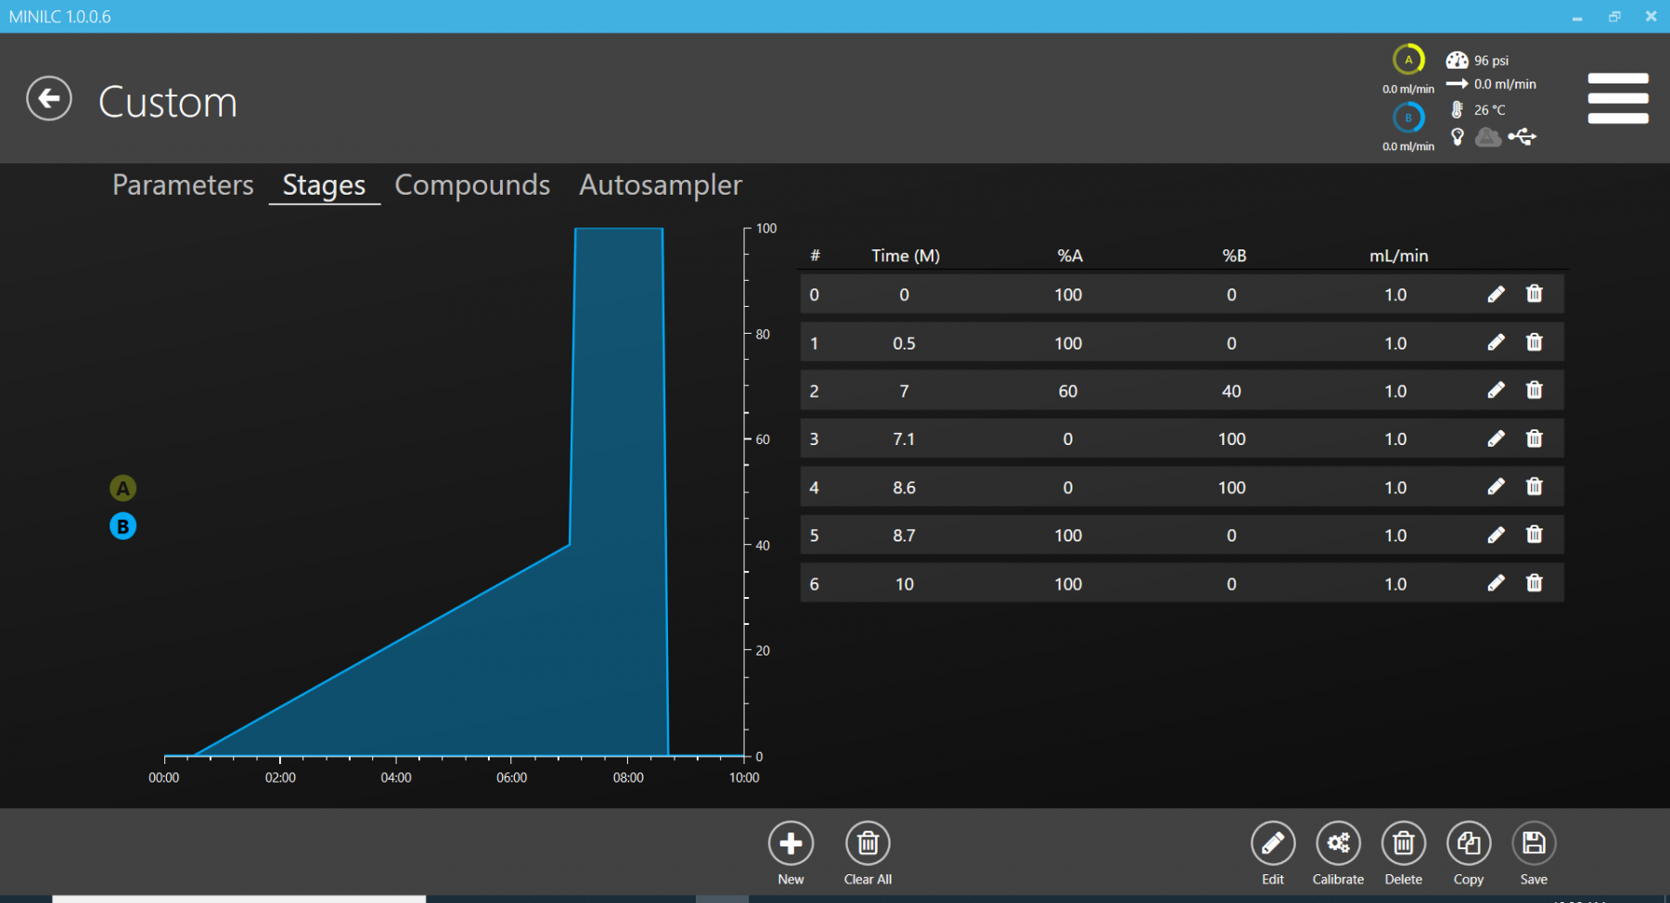Delete stage 6 row
Viewport: 1670px width, 903px height.
[x=1534, y=583]
